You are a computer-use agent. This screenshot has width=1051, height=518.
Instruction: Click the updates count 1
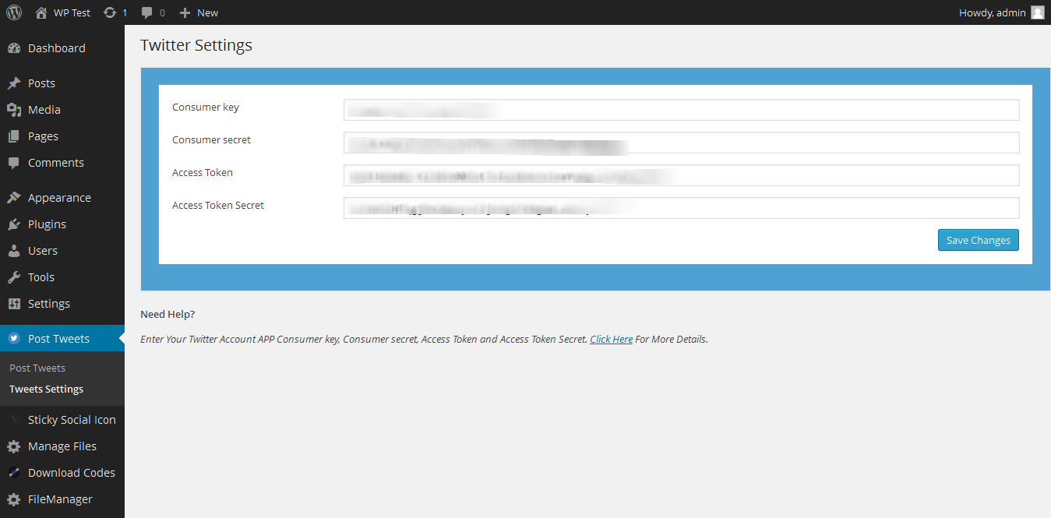(x=125, y=12)
